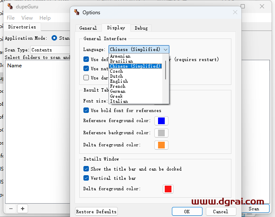
Task: Click the language list scrollbar thumb
Action: [166, 70]
